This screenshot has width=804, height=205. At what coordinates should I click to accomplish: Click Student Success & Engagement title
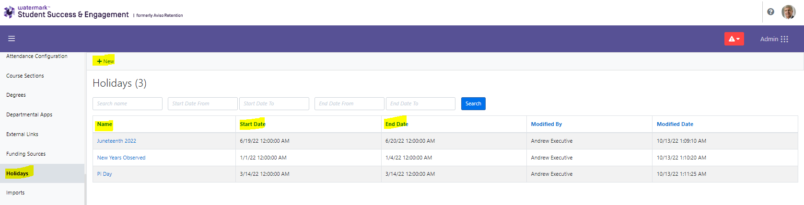click(x=73, y=15)
